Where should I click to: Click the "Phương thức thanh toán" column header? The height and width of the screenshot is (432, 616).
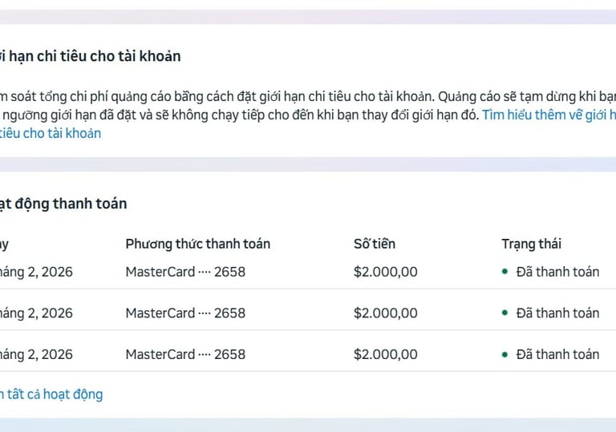(197, 244)
